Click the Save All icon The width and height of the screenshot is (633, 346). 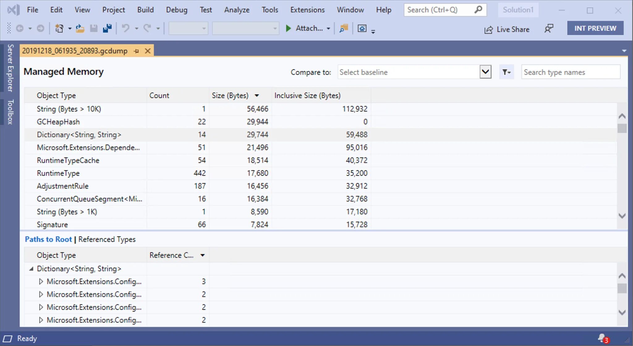coord(107,28)
